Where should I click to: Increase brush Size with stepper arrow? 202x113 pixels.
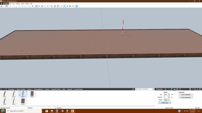169,94
